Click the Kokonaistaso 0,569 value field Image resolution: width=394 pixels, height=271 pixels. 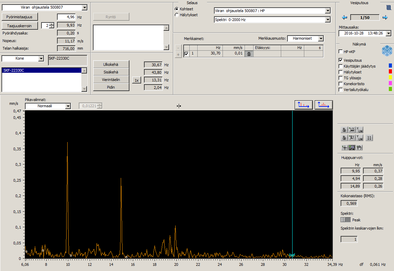(x=349, y=203)
